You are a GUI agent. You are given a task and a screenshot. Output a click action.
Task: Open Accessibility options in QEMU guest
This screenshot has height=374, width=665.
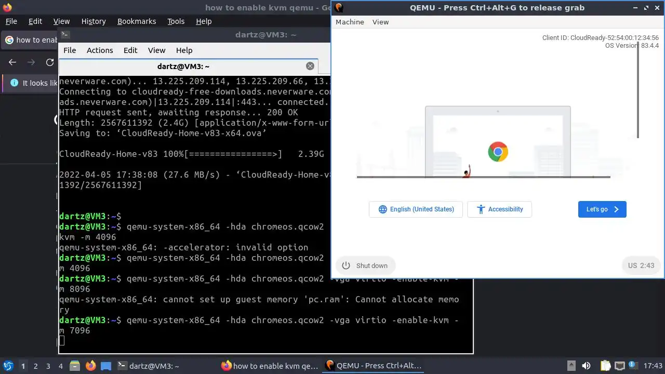(x=499, y=209)
